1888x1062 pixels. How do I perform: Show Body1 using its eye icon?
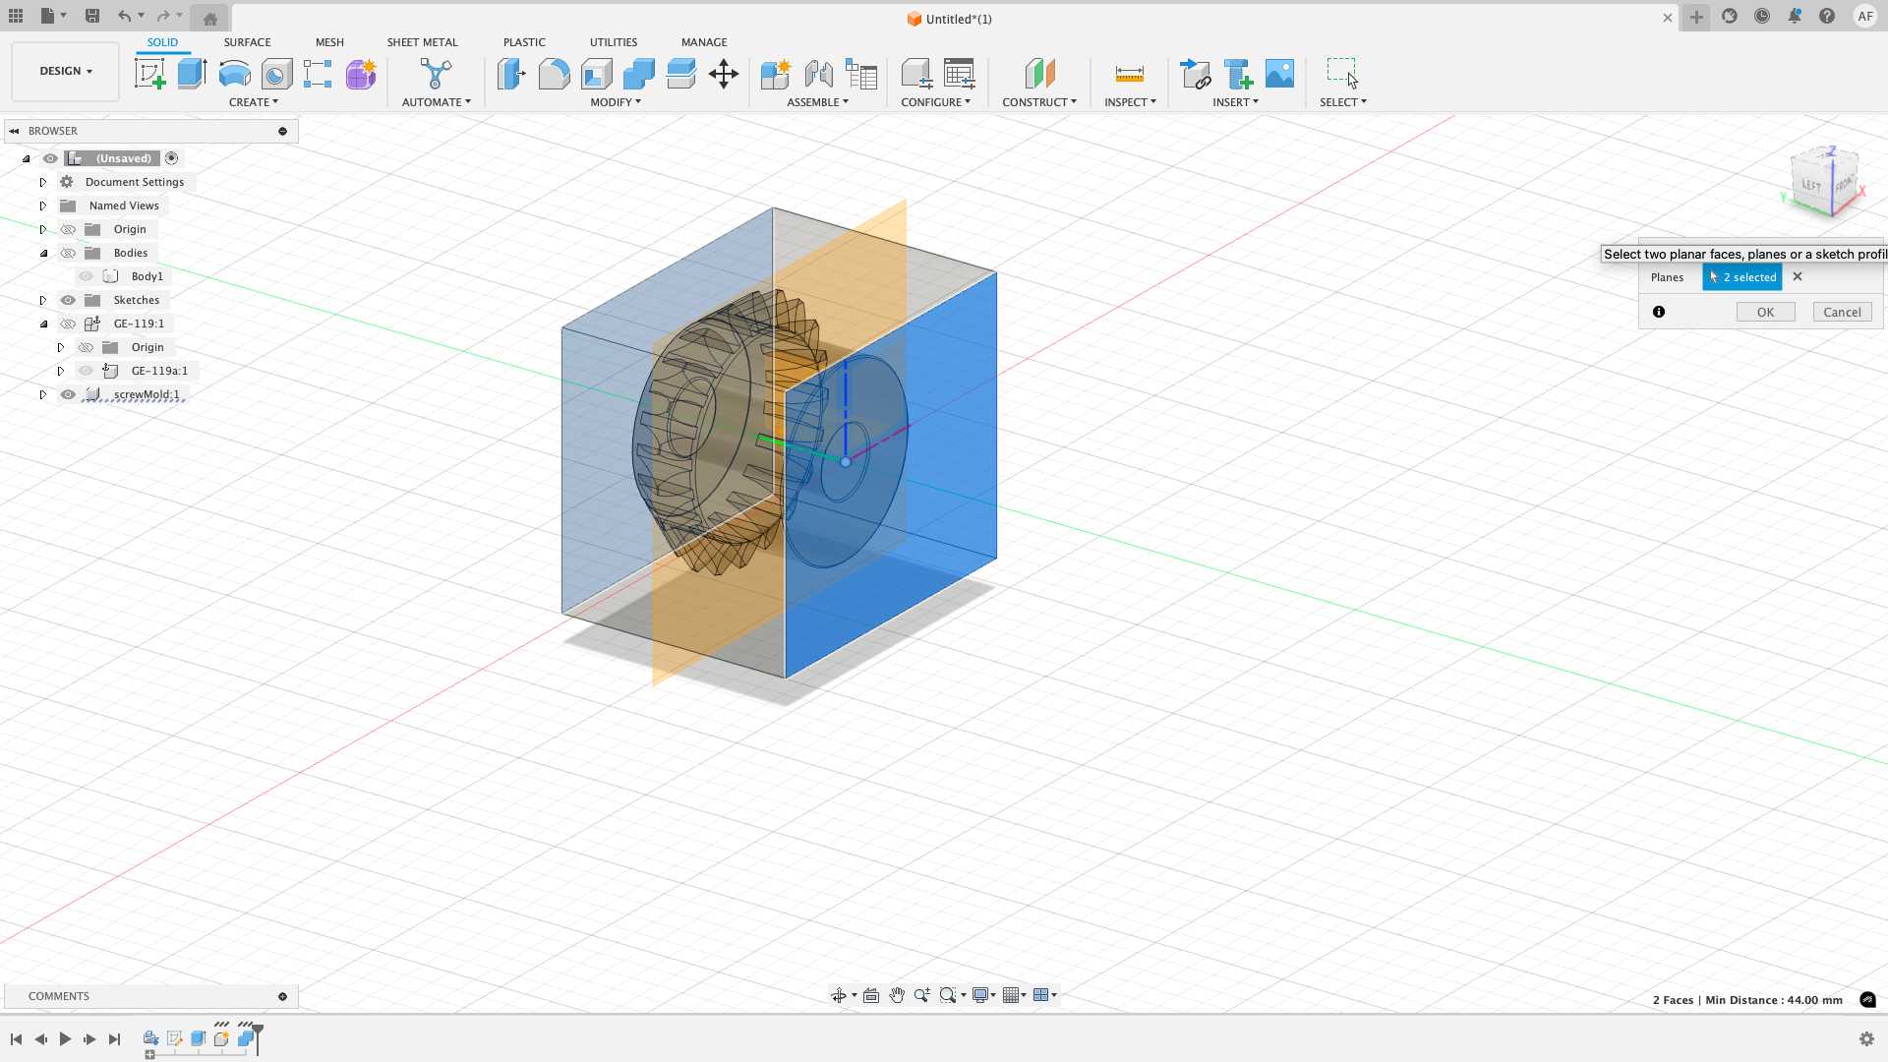tap(86, 276)
